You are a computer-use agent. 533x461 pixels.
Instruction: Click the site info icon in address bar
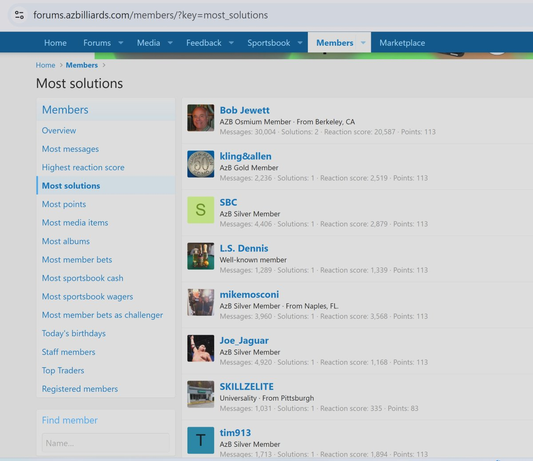click(19, 15)
